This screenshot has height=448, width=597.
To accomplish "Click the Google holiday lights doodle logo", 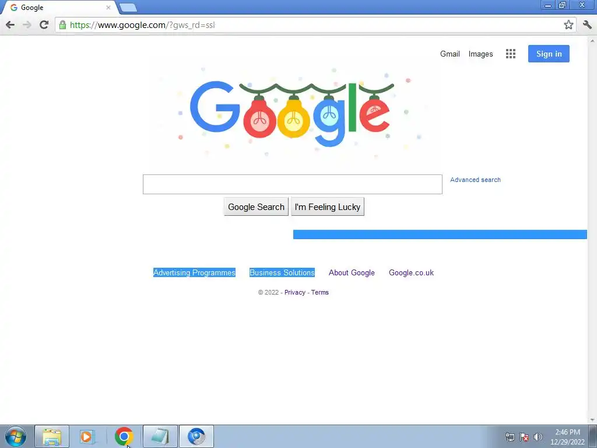I will (x=293, y=113).
